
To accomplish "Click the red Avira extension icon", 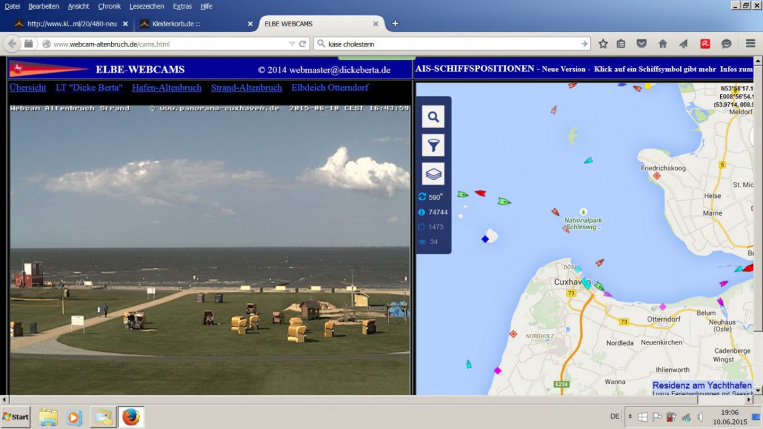I will pos(705,44).
